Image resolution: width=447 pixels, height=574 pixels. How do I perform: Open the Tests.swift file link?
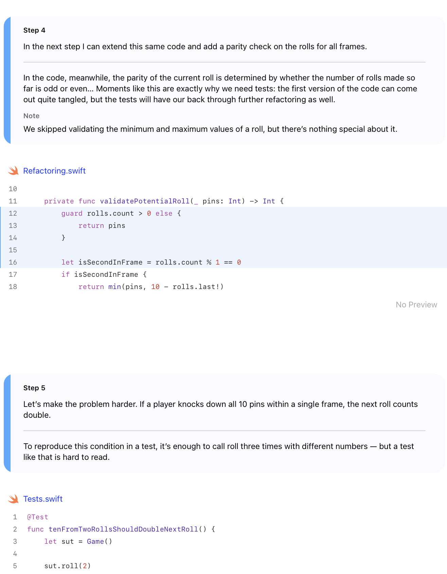click(x=43, y=499)
